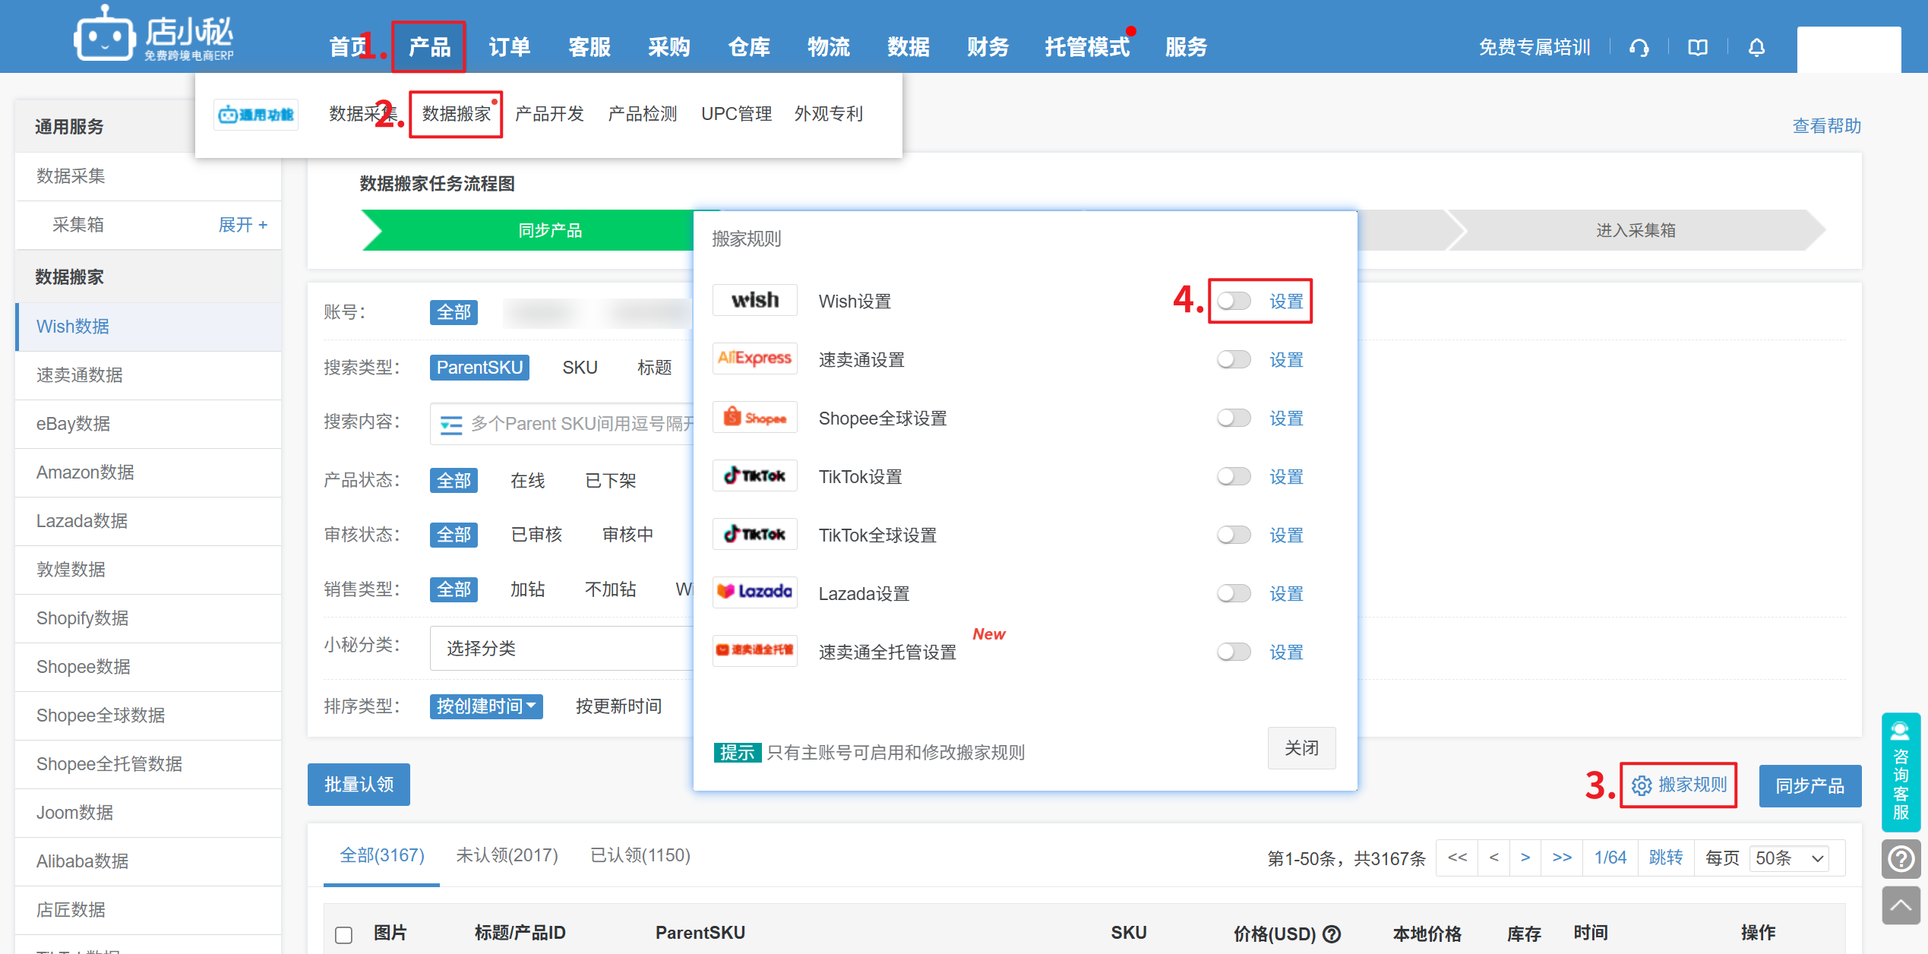The image size is (1928, 954).
Task: Click the 查看帮助 link
Action: coord(1825,126)
